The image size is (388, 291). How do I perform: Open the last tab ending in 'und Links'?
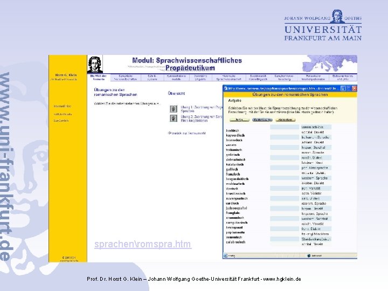[x=343, y=78]
